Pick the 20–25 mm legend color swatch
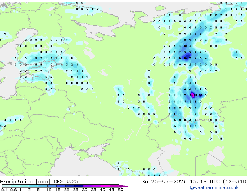The height and width of the screenshot is (191, 247). [x=69, y=186]
